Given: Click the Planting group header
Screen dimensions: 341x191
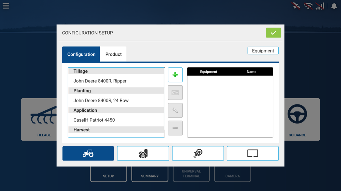Looking at the screenshot, I should [x=116, y=91].
